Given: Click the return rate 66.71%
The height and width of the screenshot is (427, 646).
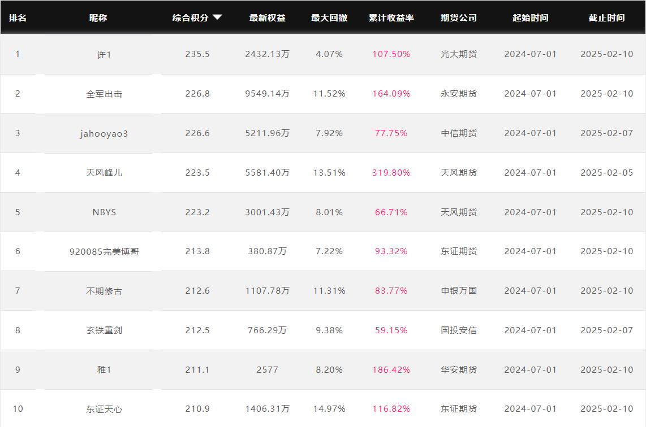Looking at the screenshot, I should (391, 212).
